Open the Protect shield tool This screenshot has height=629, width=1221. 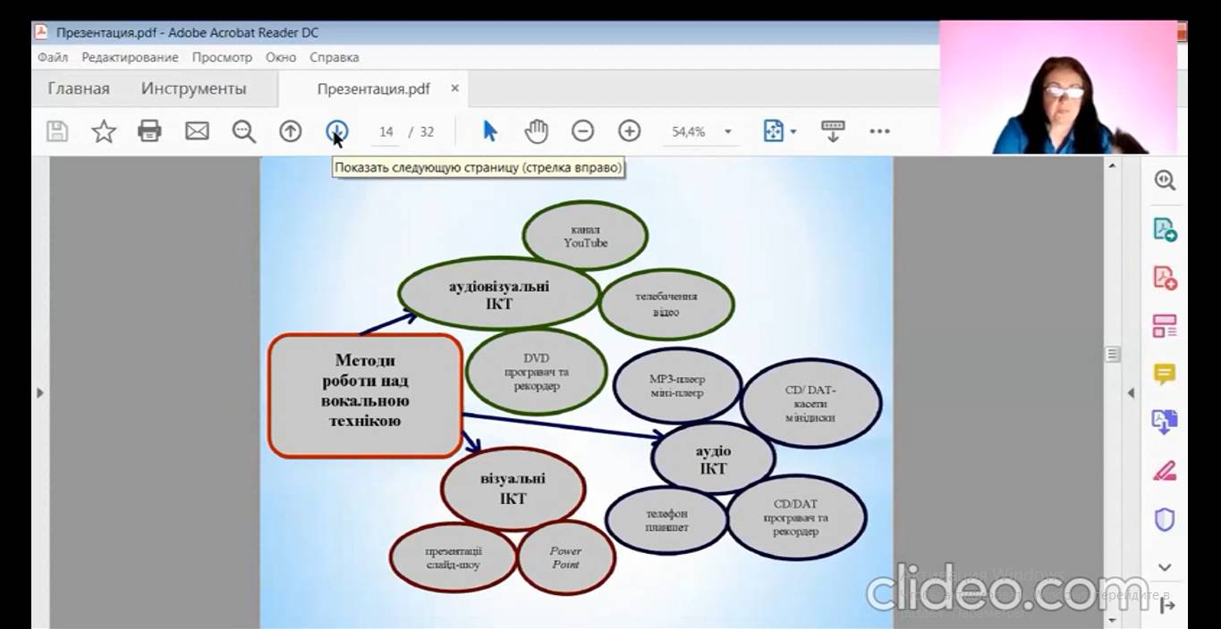coord(1164,519)
